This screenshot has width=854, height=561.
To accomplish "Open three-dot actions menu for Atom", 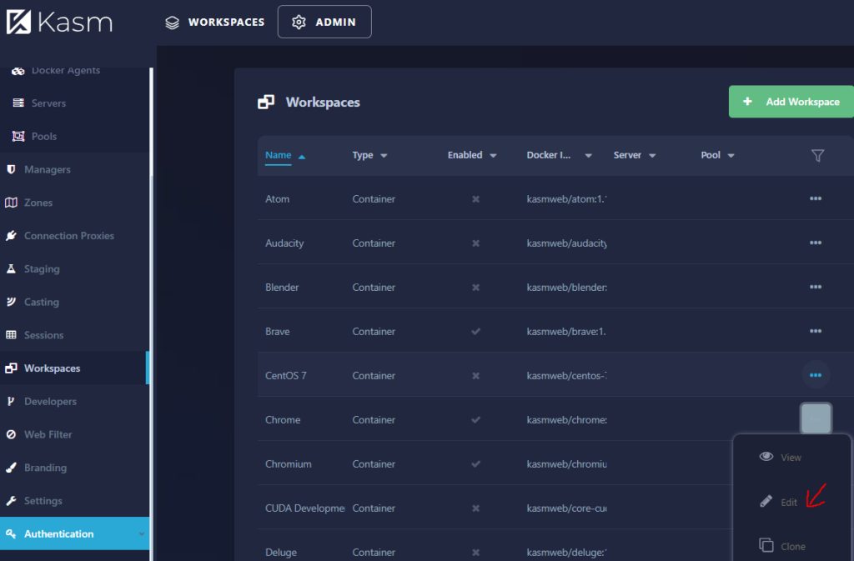I will 816,198.
